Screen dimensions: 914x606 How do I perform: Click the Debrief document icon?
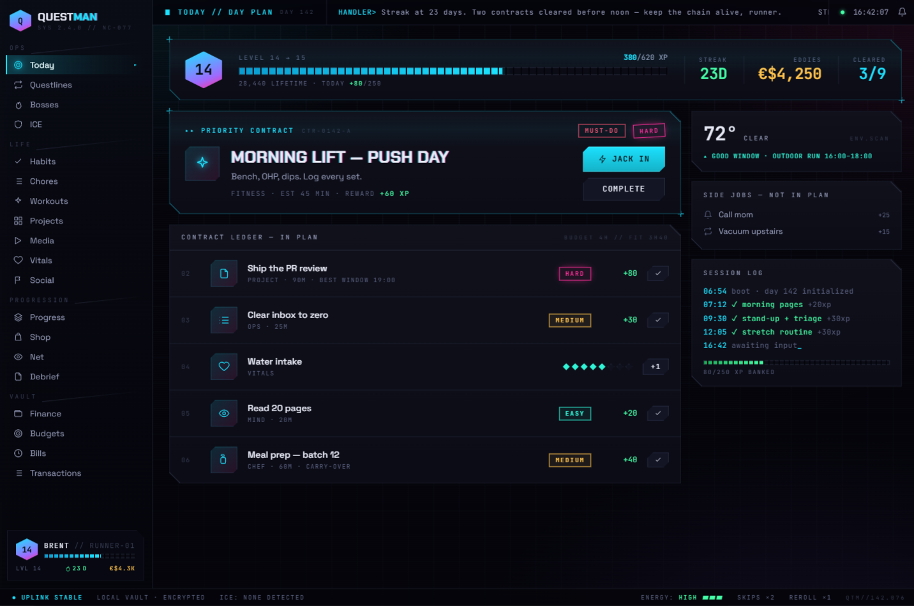pos(19,377)
